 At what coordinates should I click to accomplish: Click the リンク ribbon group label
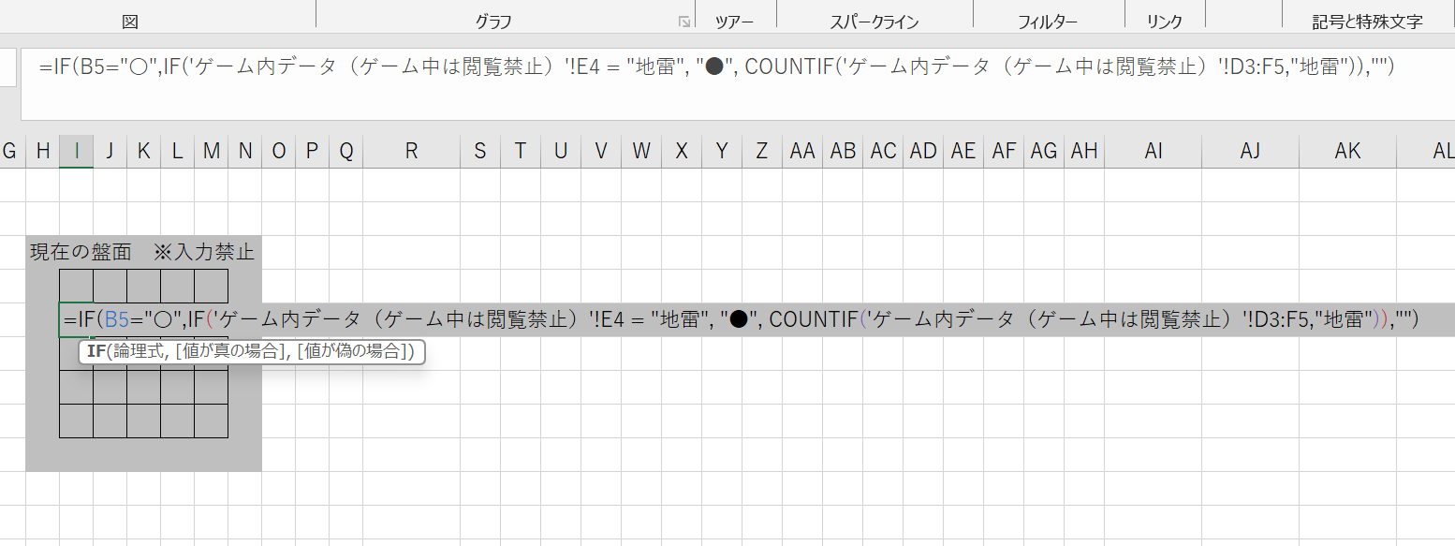click(x=1165, y=22)
